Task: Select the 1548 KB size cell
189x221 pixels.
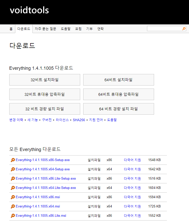Action: click(x=154, y=160)
